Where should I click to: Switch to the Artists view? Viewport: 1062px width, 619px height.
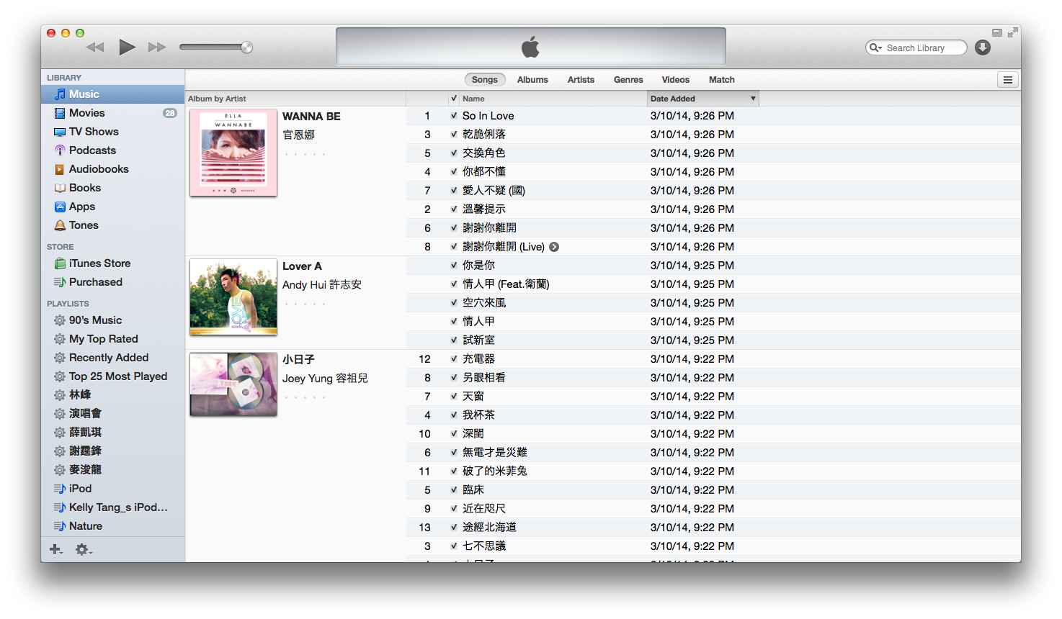(x=581, y=80)
